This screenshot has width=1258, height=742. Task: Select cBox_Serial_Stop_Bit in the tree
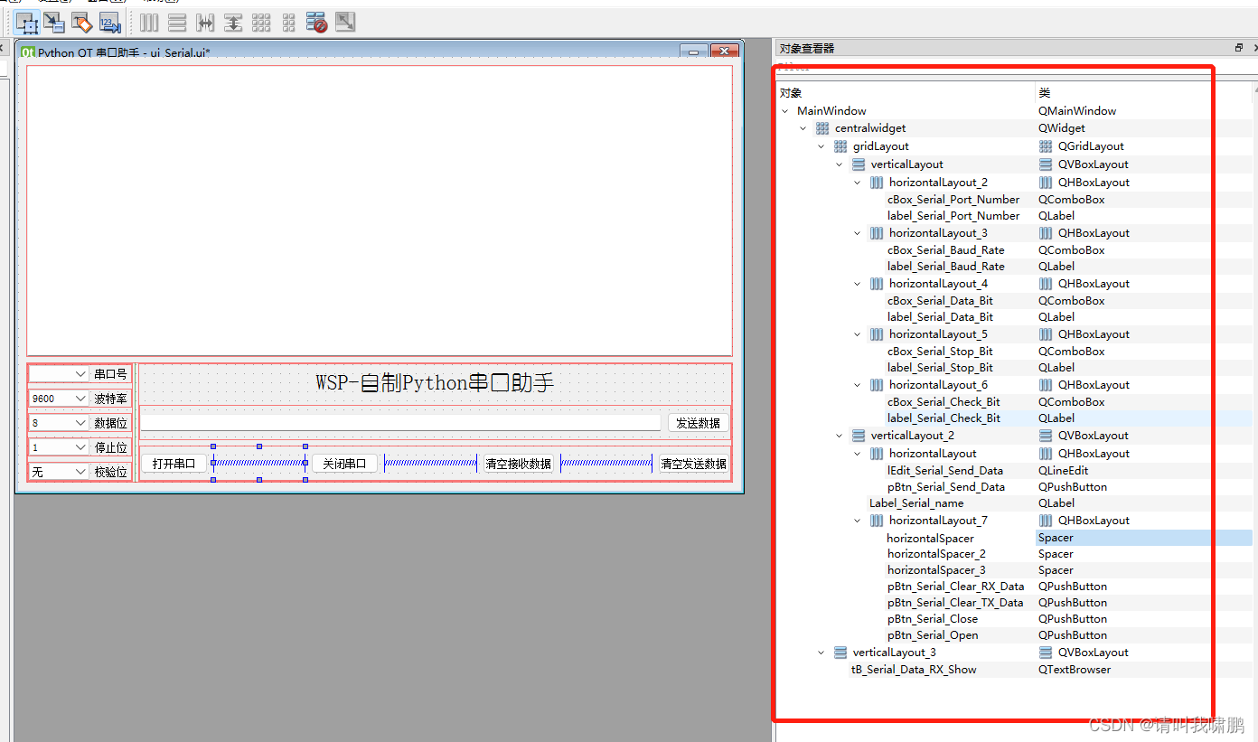pos(940,352)
